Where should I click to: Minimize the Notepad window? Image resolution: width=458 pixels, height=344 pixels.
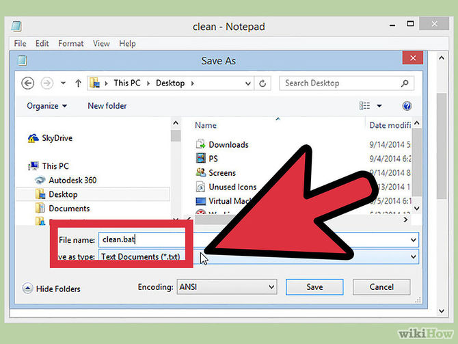click(392, 25)
